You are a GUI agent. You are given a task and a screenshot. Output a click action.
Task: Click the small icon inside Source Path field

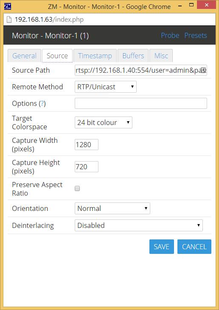(x=203, y=70)
